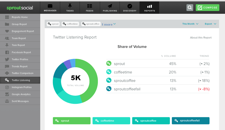Open Reports Home in sidebar
225x130 pixels.
20,17
